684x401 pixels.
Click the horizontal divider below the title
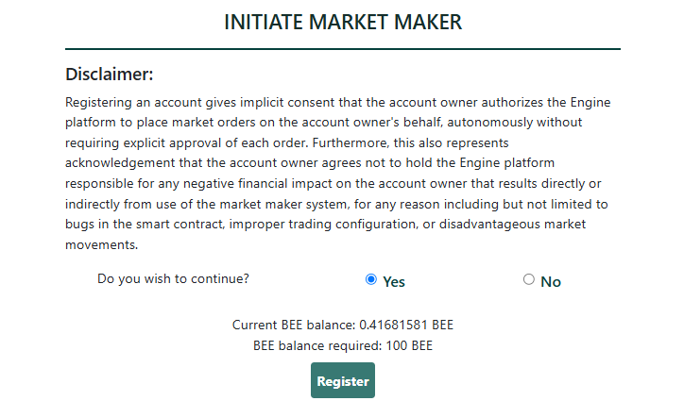click(x=343, y=49)
